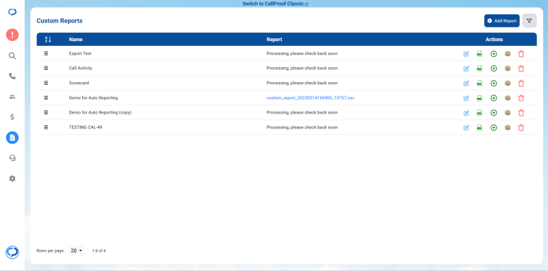
Task: Open the settings gear sidebar icon
Action: click(12, 179)
